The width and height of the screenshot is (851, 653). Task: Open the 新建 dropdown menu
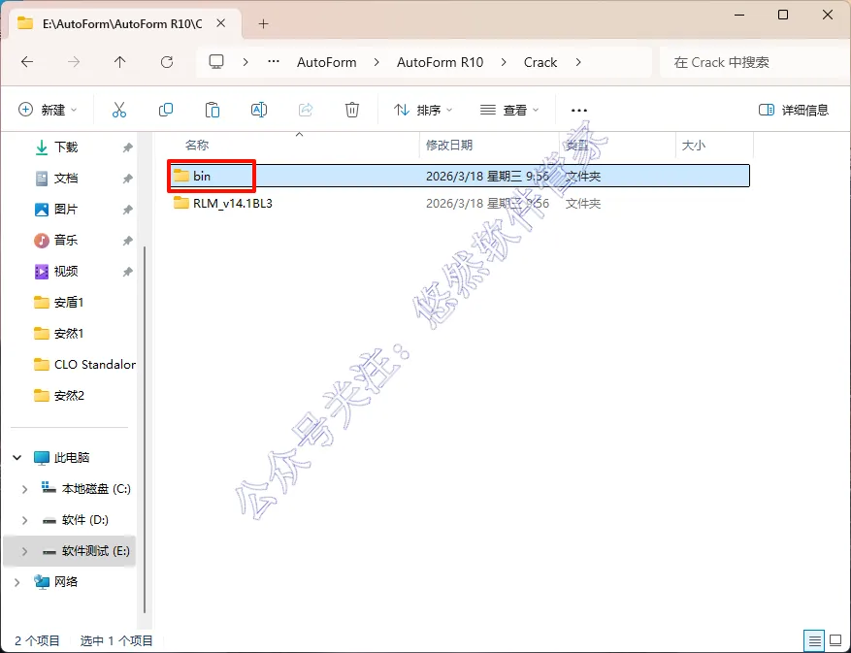[48, 110]
